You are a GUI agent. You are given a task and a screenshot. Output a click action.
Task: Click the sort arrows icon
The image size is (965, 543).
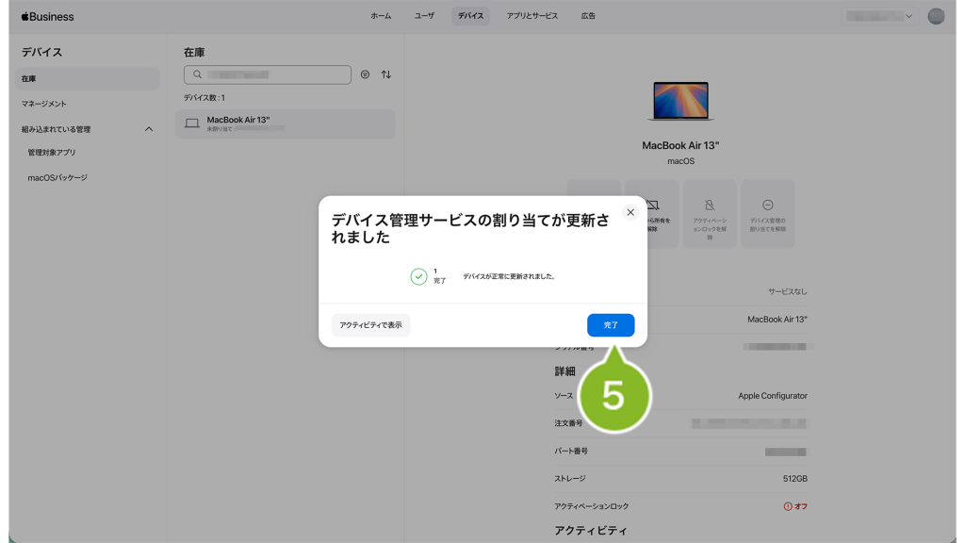[386, 74]
